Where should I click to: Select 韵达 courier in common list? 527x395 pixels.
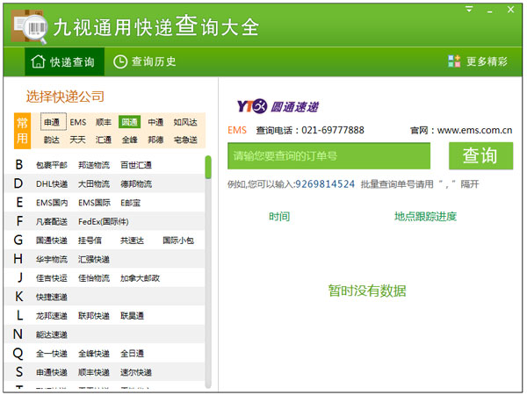pos(53,139)
